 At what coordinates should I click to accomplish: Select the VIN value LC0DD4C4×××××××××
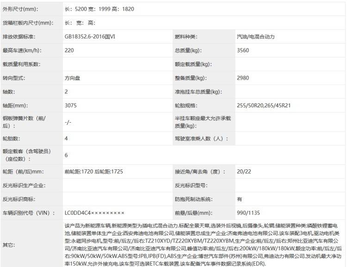[94, 213]
